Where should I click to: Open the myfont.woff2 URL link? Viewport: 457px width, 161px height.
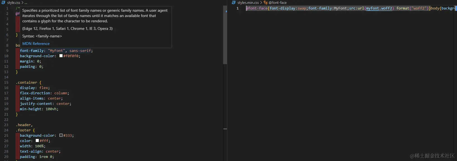pos(379,8)
